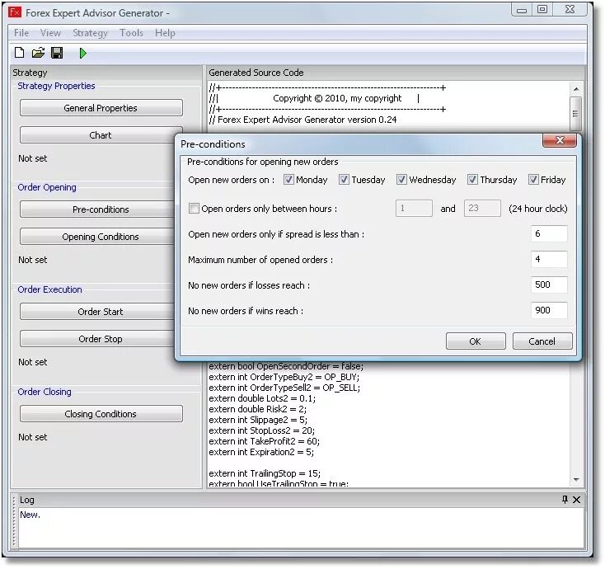The width and height of the screenshot is (605, 569).
Task: Click the start hour field showing 1
Action: tap(414, 209)
